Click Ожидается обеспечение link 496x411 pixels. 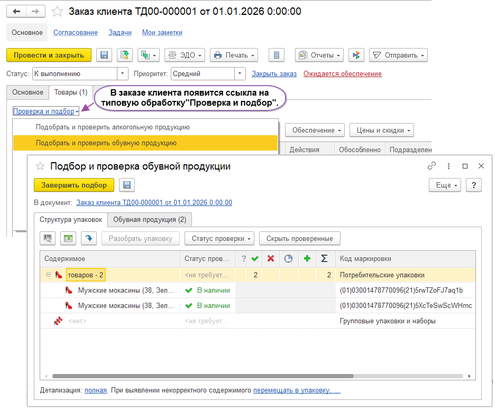(x=342, y=73)
